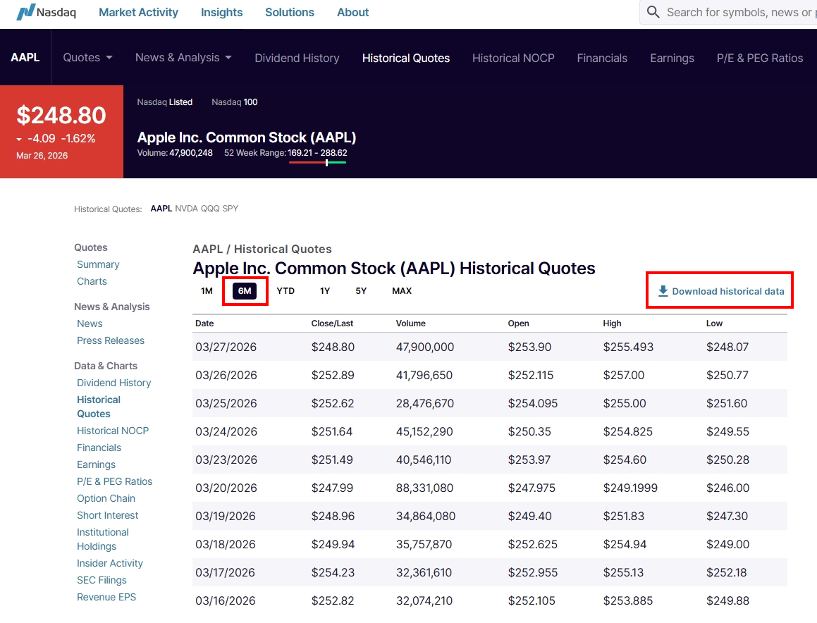Open Financials sidebar link
Screen dimensions: 817x623
coord(99,448)
